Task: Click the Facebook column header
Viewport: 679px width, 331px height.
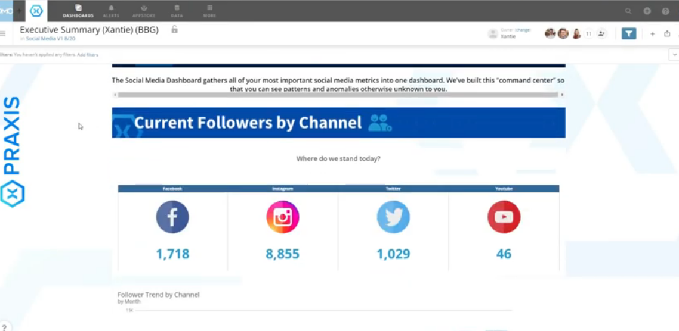Action: (172, 188)
